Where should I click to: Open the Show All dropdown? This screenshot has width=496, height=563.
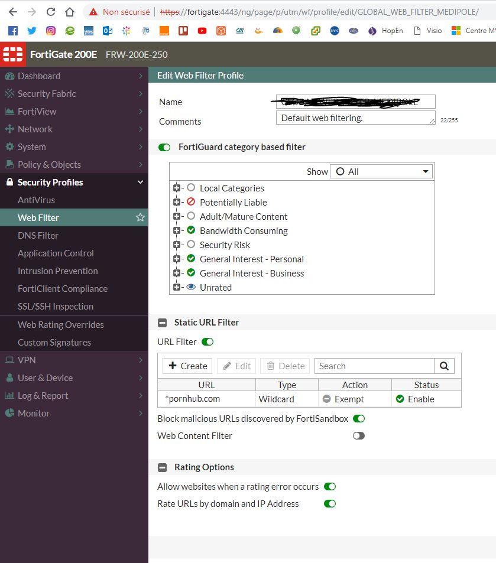[x=381, y=172]
